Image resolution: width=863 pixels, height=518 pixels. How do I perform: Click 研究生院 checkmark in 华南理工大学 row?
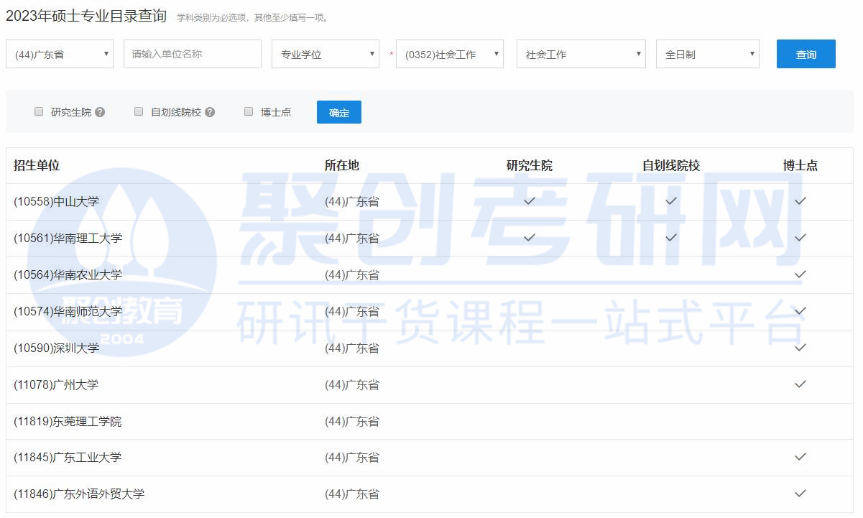pyautogui.click(x=530, y=238)
